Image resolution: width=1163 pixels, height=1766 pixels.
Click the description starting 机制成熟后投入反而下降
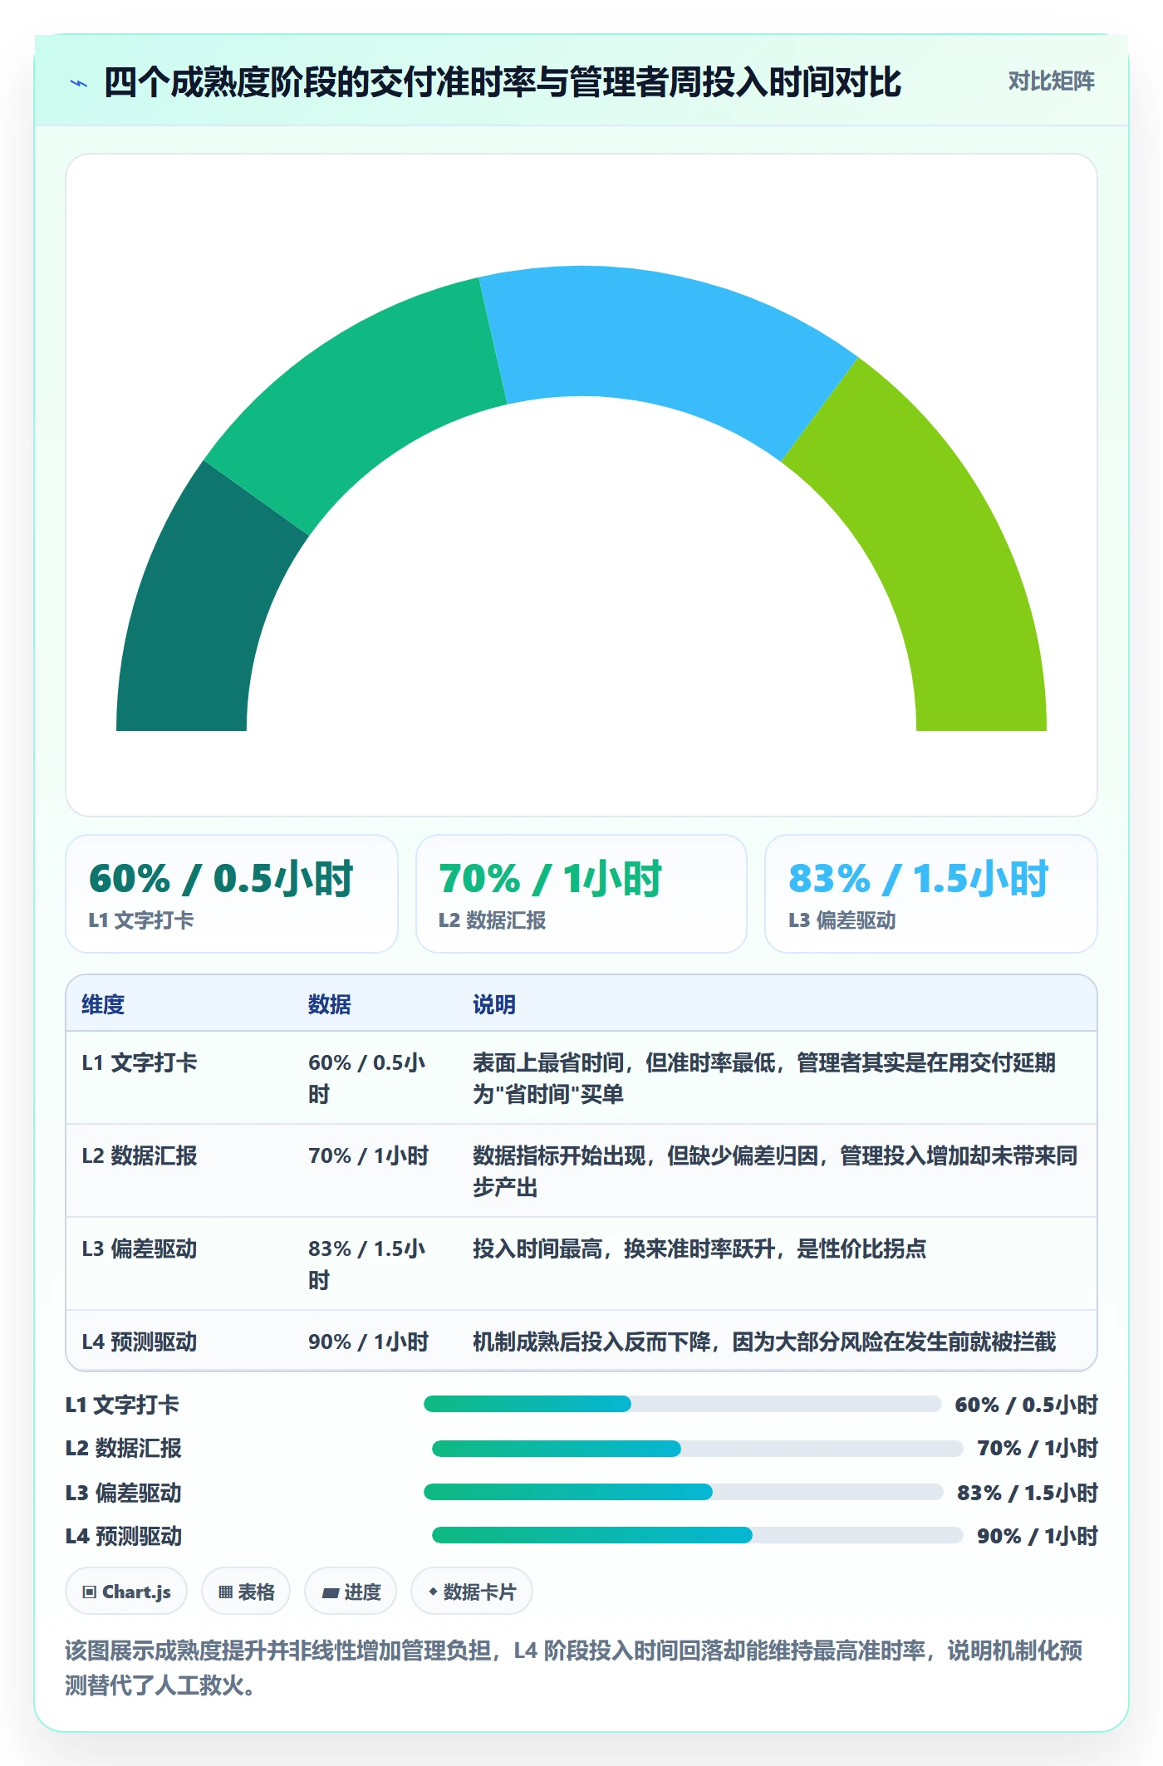[x=764, y=1342]
